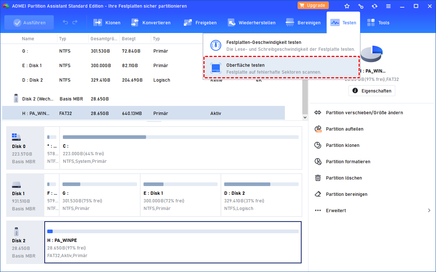Select the Disk 0 block in disk map
The image size is (436, 272).
click(x=25, y=148)
